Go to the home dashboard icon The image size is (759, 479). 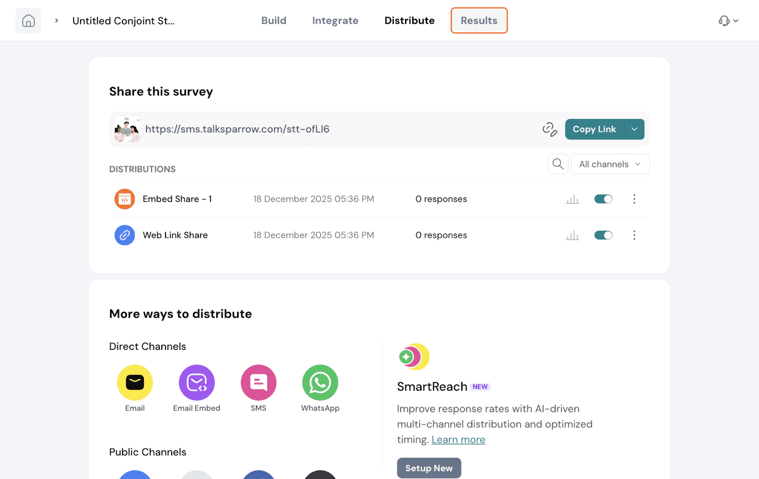(28, 21)
